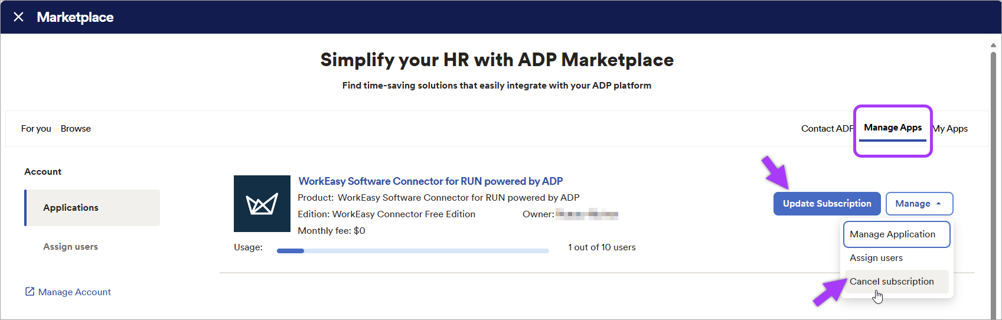Image resolution: width=1002 pixels, height=320 pixels.
Task: Select Cancel subscription menu entry
Action: click(x=896, y=282)
